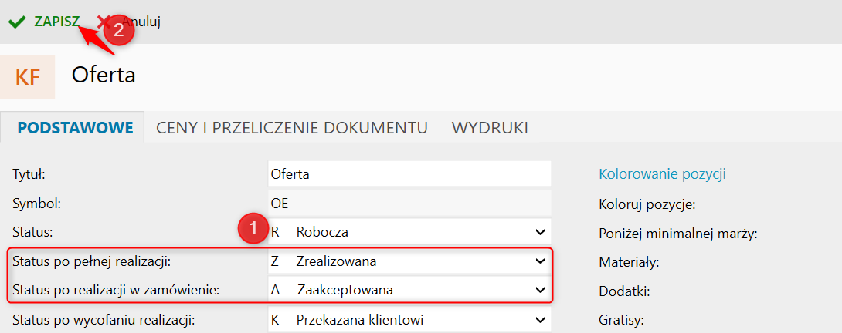The width and height of the screenshot is (842, 333).
Task: Open the Zaakceptowana status dropdown
Action: (409, 290)
